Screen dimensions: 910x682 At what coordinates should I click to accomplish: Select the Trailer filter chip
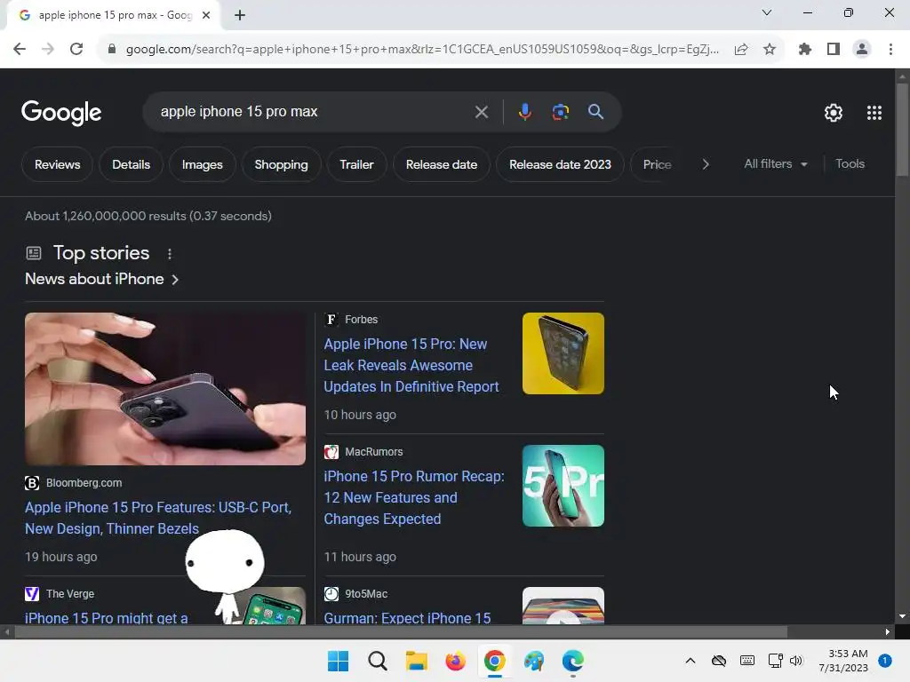coord(356,164)
